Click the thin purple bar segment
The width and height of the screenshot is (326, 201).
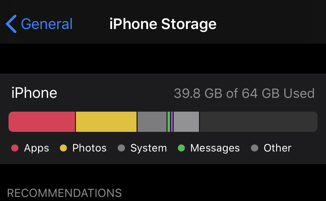click(172, 122)
